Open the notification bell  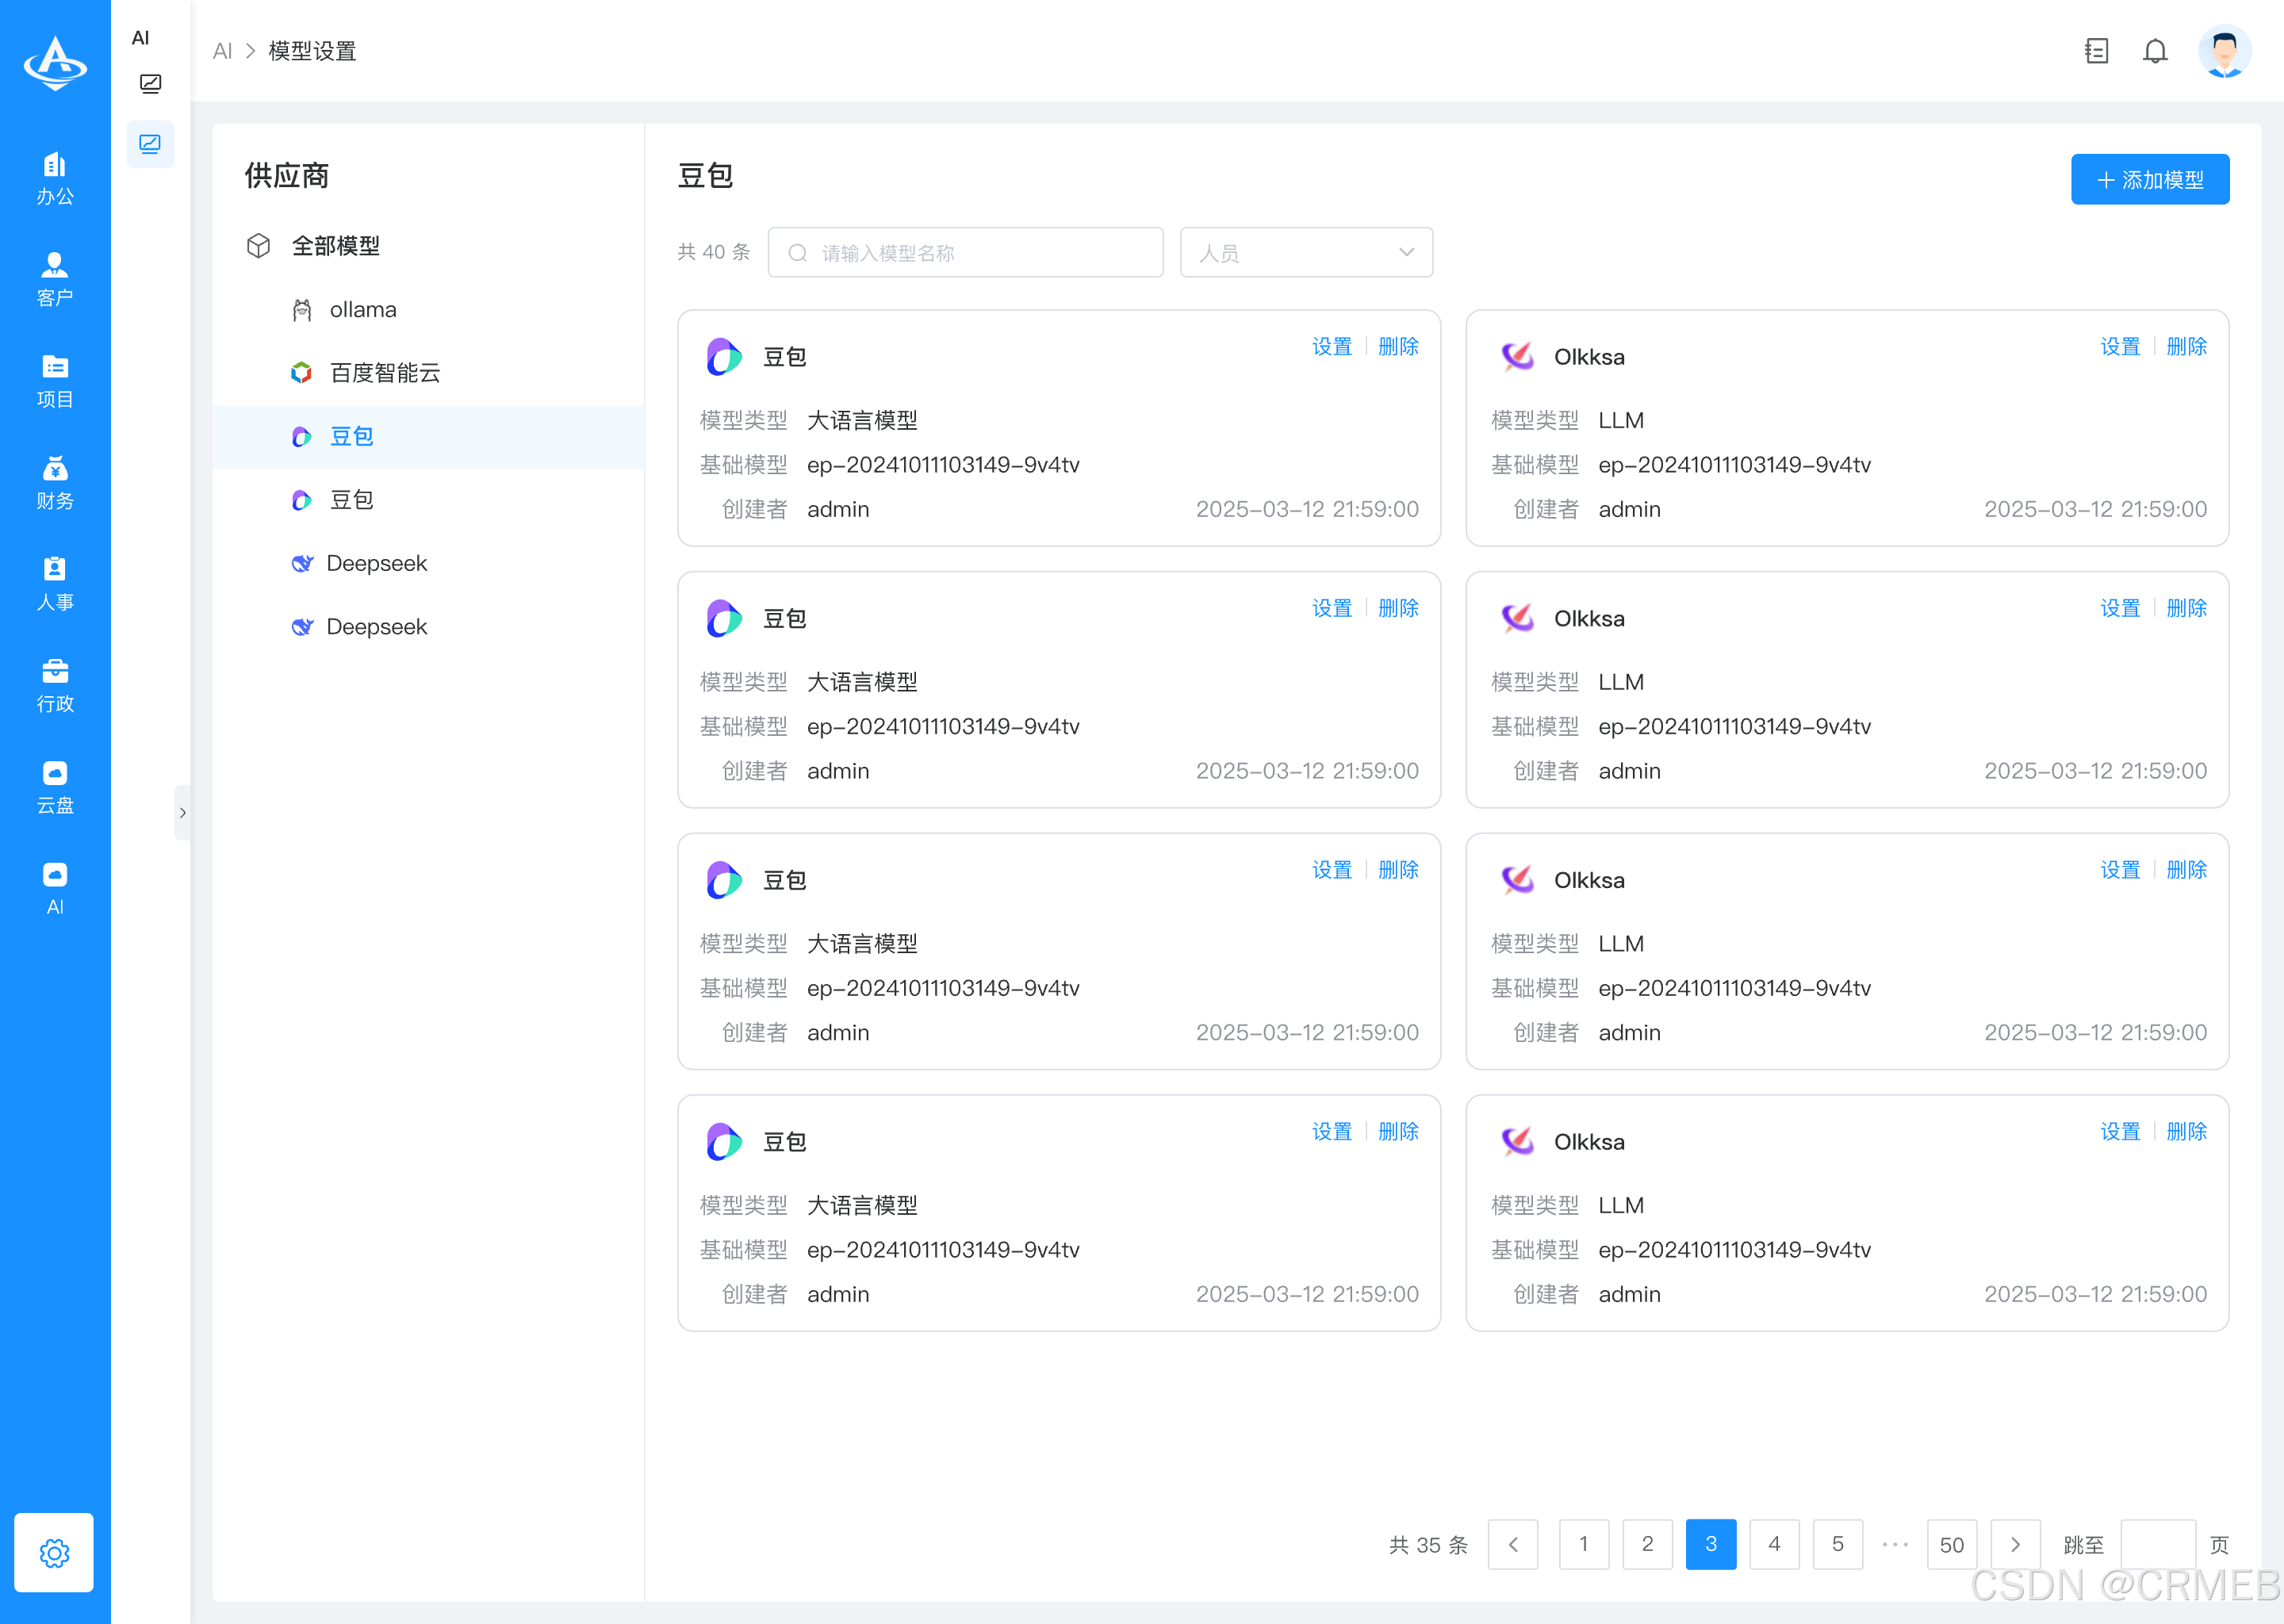tap(2155, 51)
